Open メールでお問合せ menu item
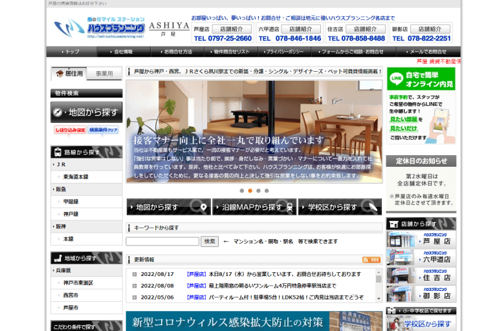Viewport: 497px width, 331px height. pos(428,52)
